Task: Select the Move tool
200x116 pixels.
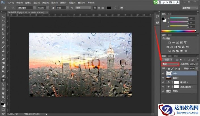Action: pyautogui.click(x=3, y=17)
